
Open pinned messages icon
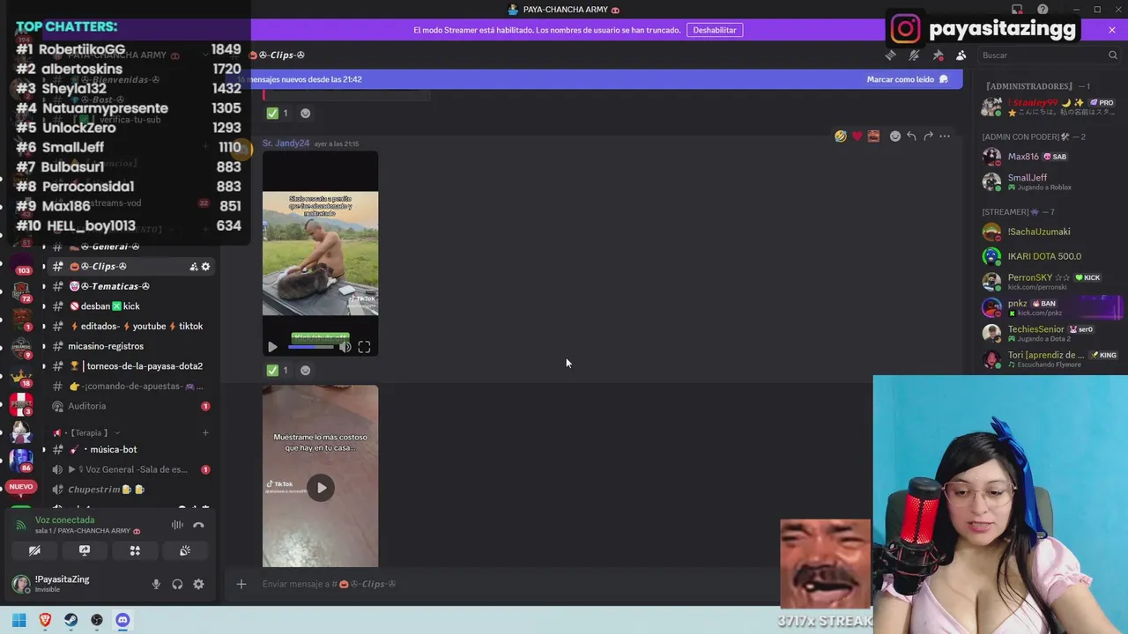pyautogui.click(x=938, y=55)
